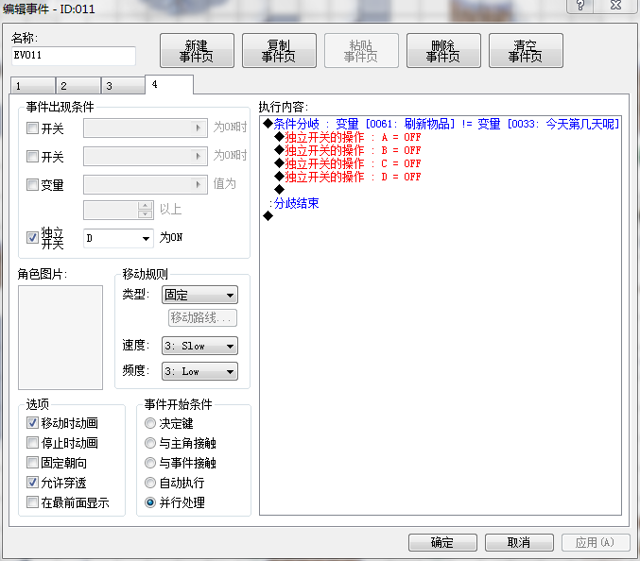Click the 移动路线... button
This screenshot has width=640, height=561.
tap(202, 317)
